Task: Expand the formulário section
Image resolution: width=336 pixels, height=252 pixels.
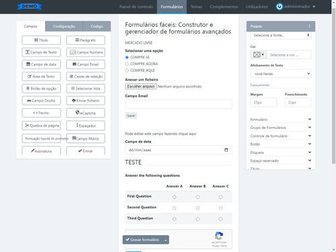Action: click(x=281, y=120)
